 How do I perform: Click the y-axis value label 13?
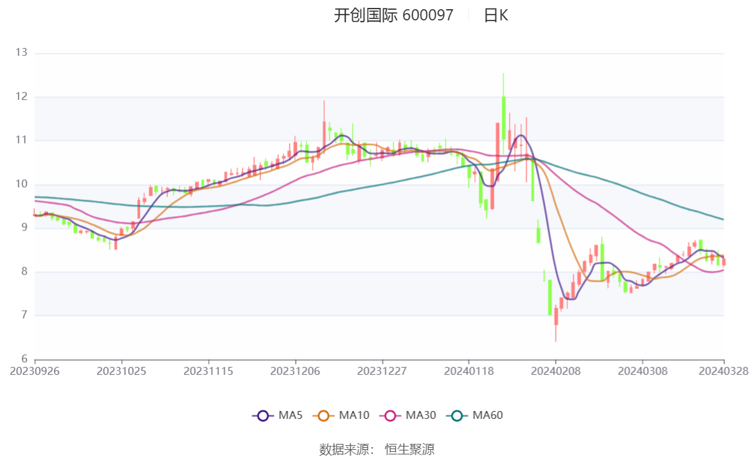pos(21,53)
